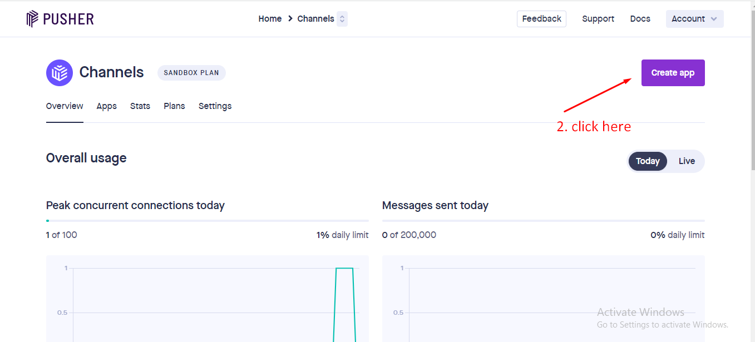Click the peak concurrent connections progress bar
This screenshot has width=755, height=342.
click(x=207, y=221)
